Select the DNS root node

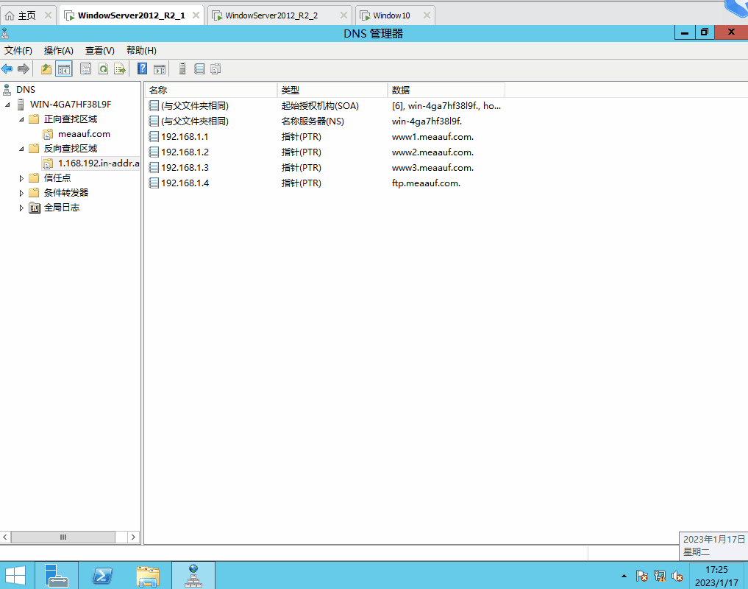click(26, 89)
